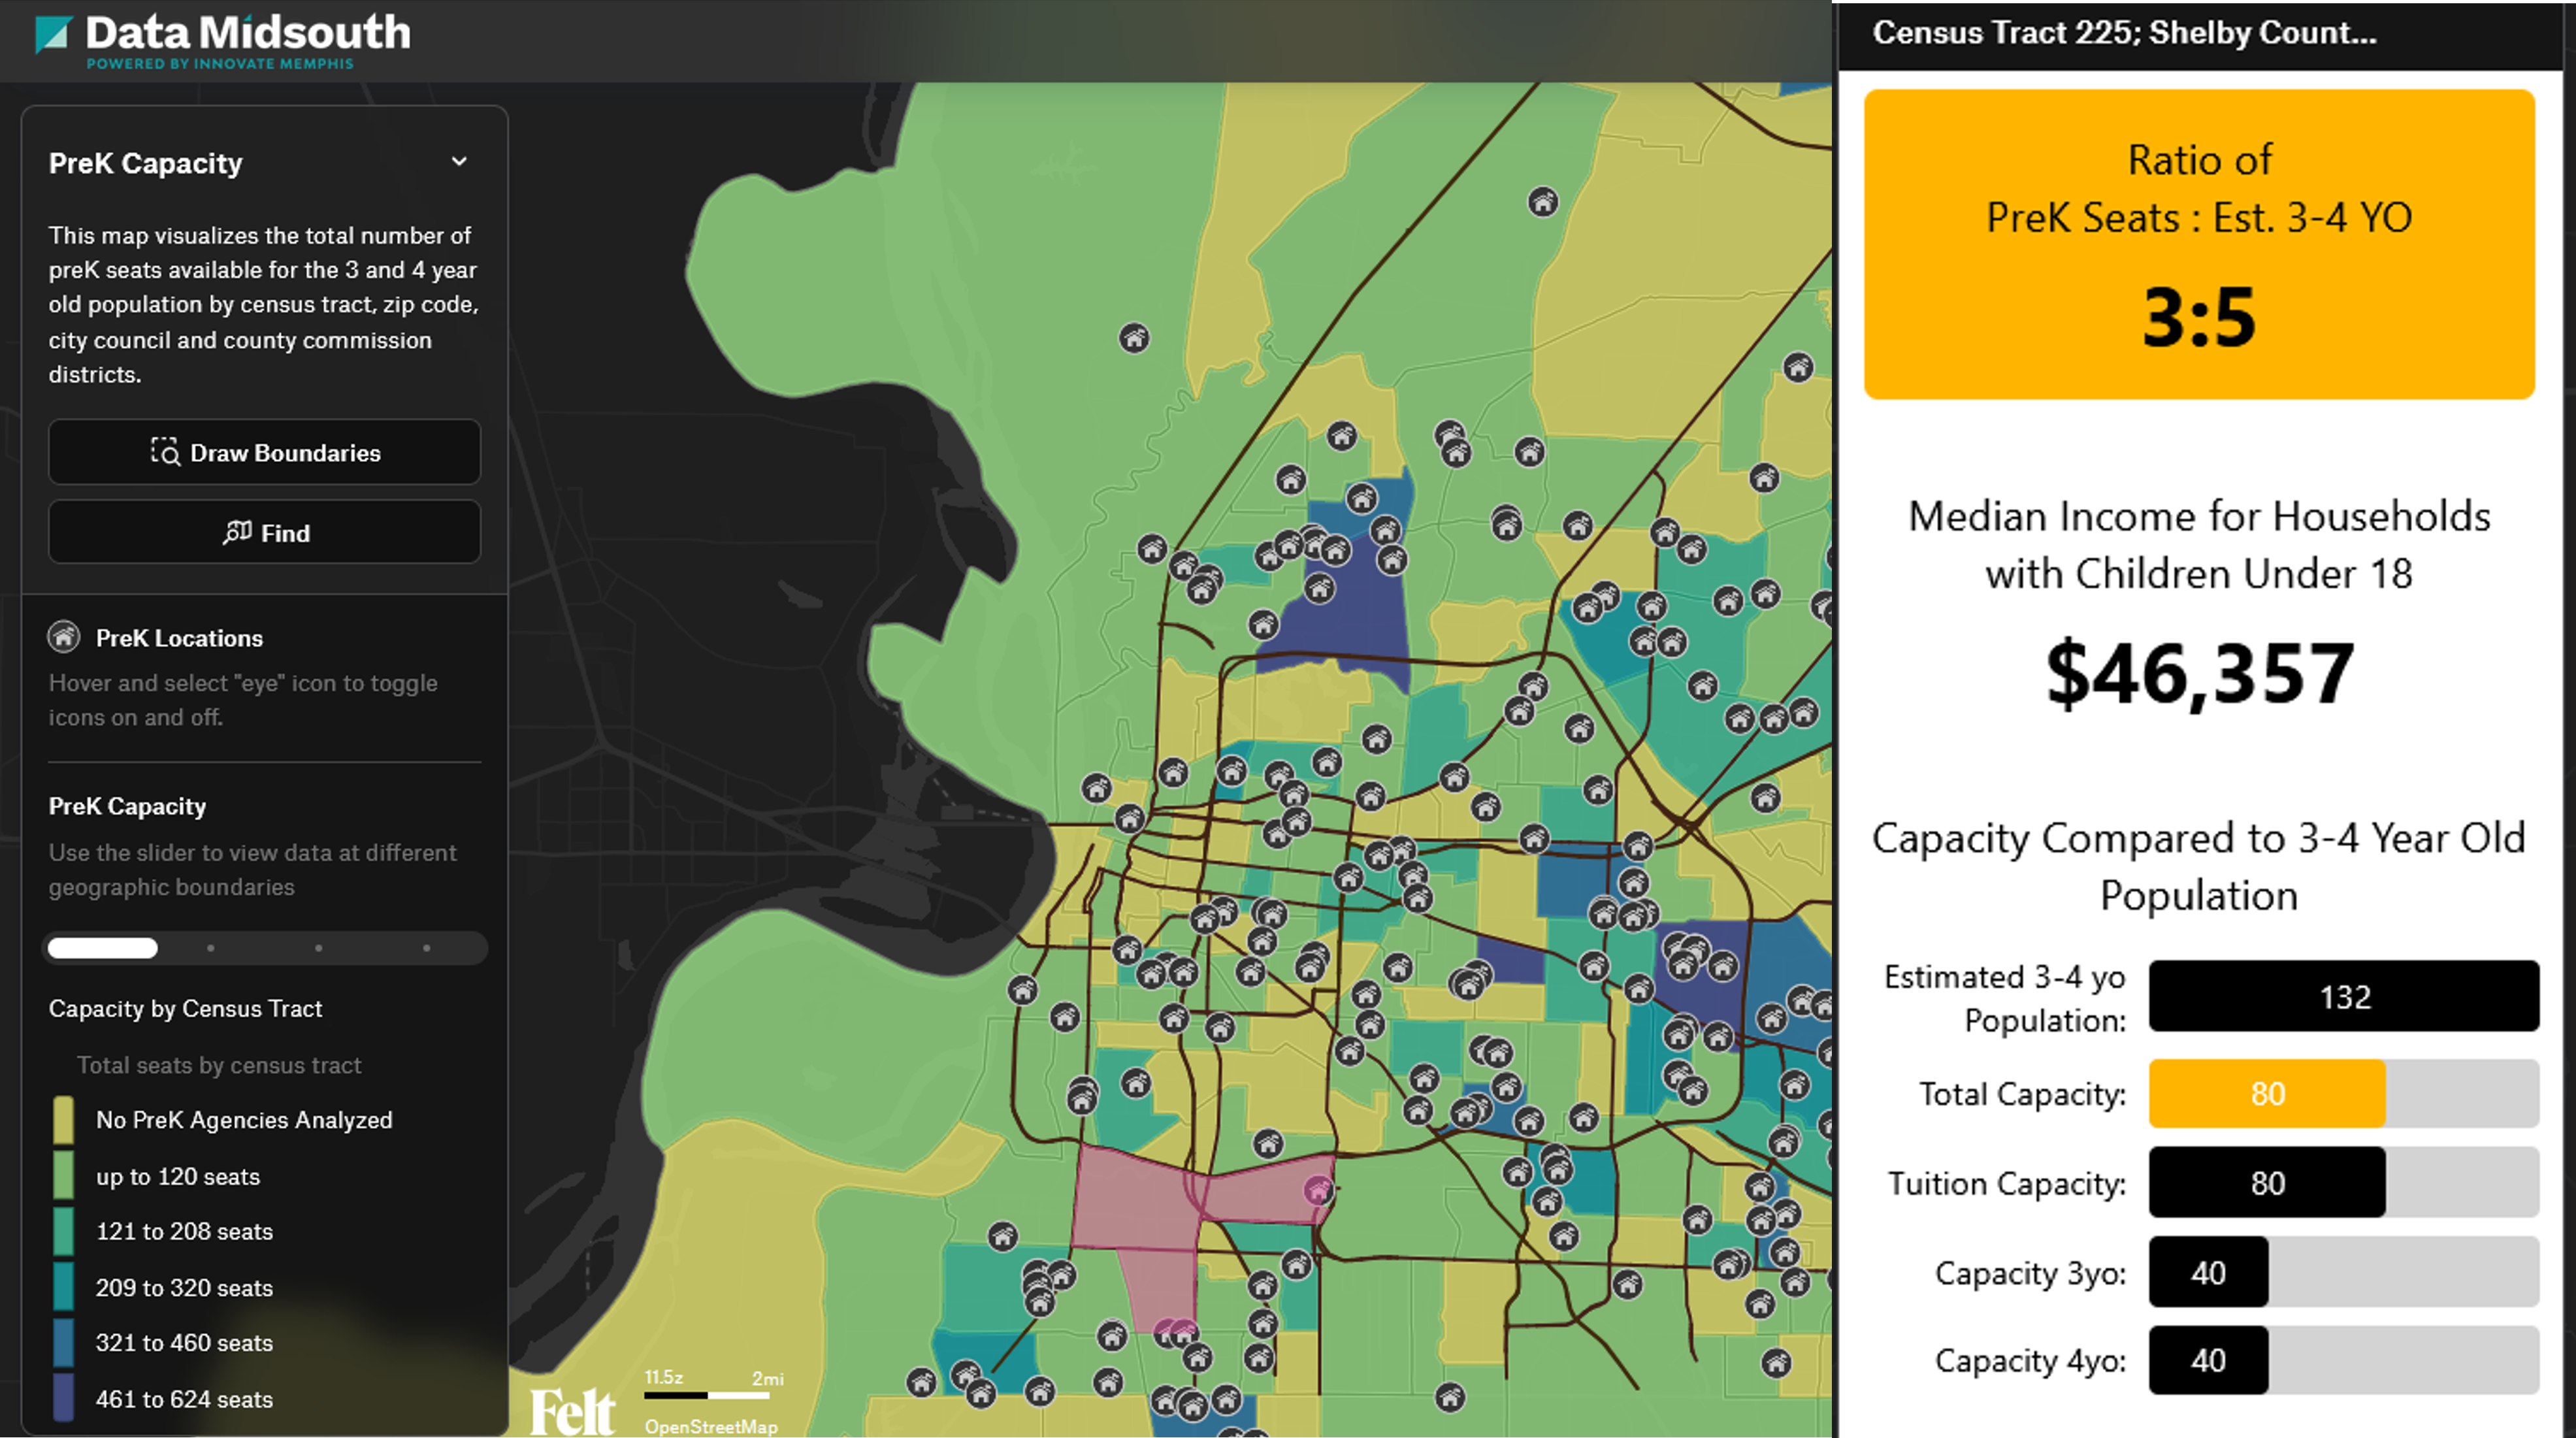The height and width of the screenshot is (1438, 2576).
Task: Click the Find button
Action: point(264,532)
